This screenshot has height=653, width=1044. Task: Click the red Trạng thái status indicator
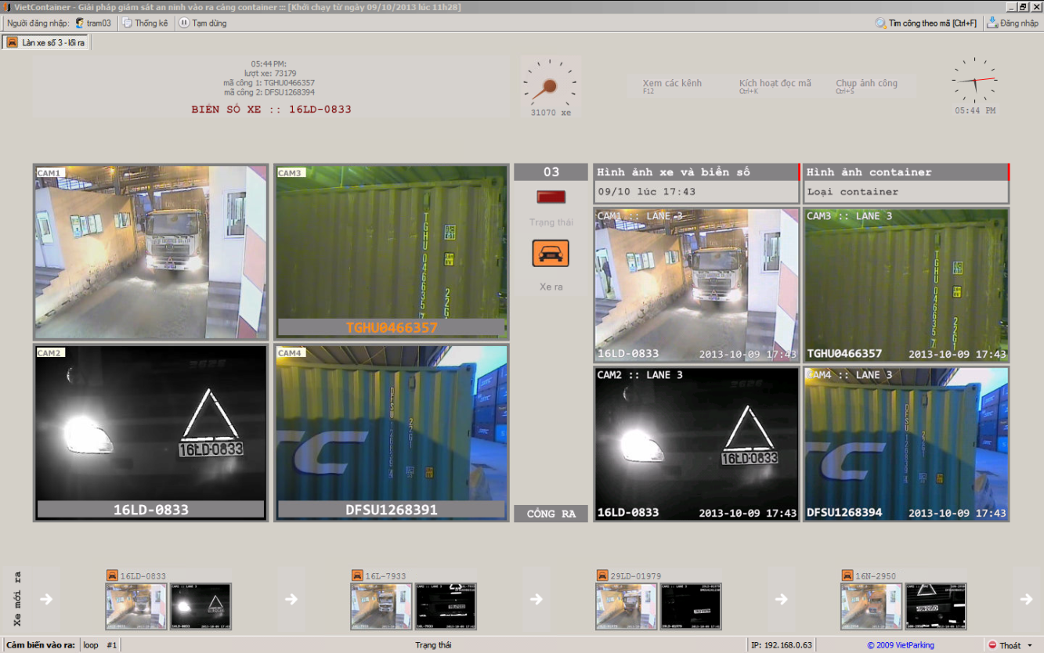coord(551,197)
